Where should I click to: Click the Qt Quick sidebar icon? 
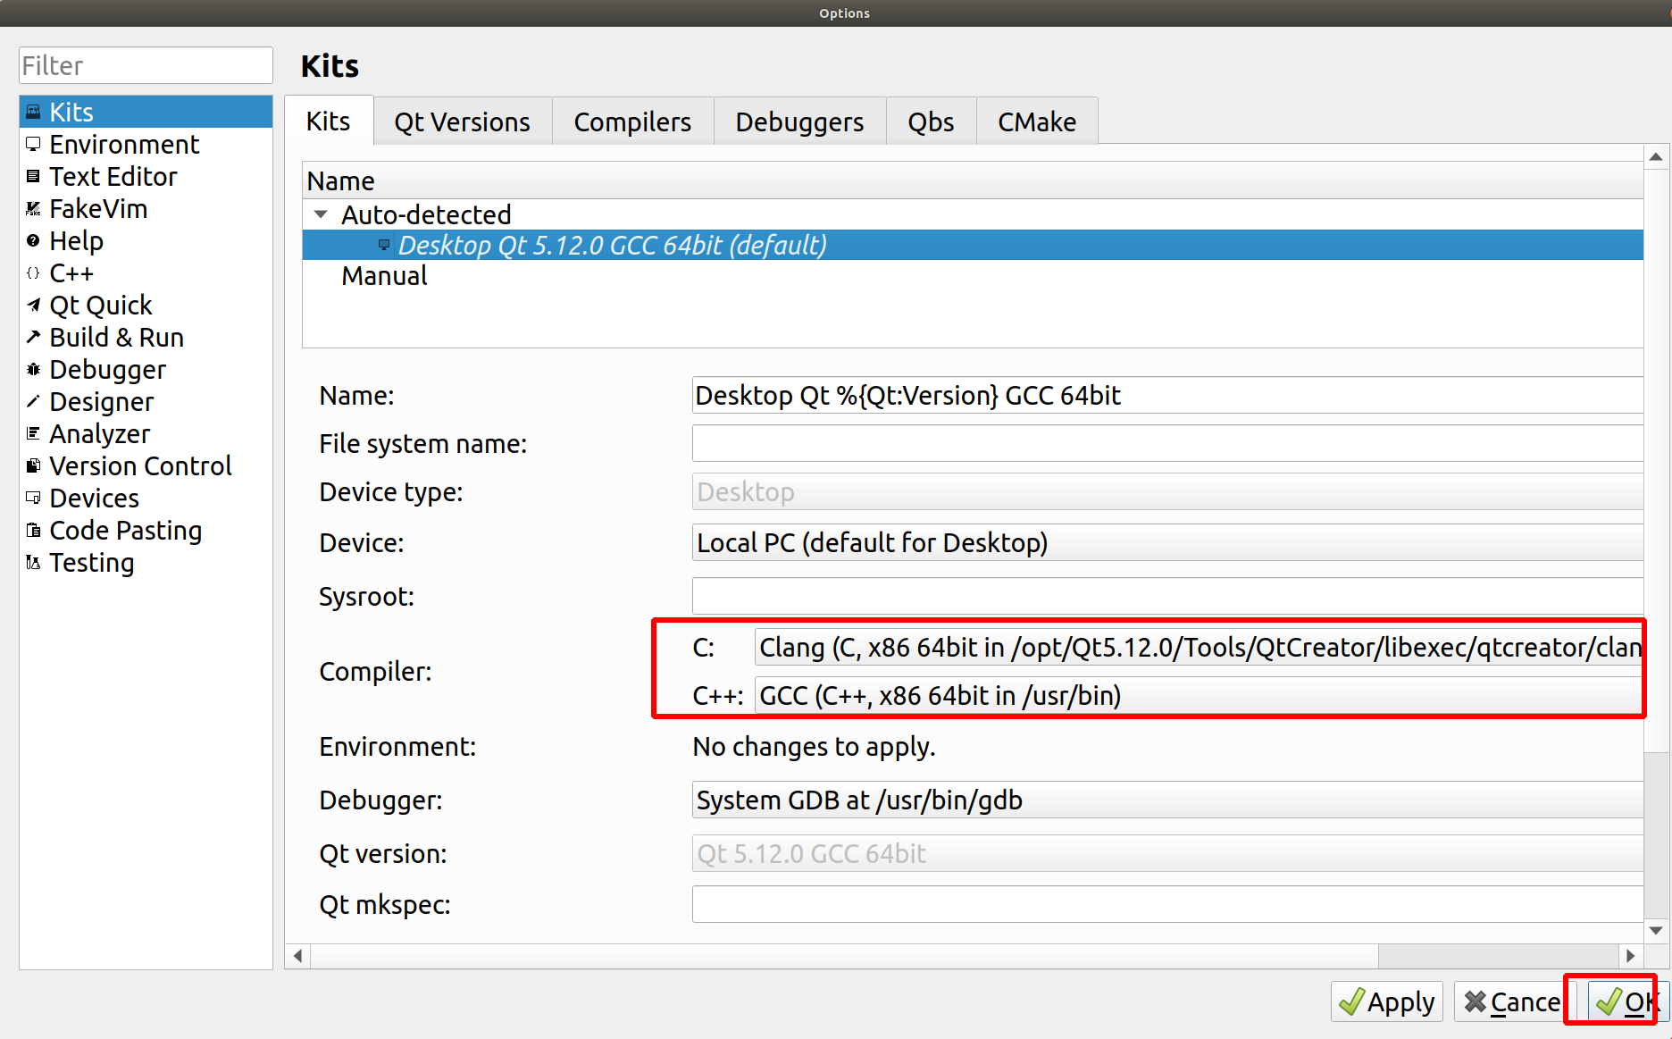pyautogui.click(x=33, y=305)
